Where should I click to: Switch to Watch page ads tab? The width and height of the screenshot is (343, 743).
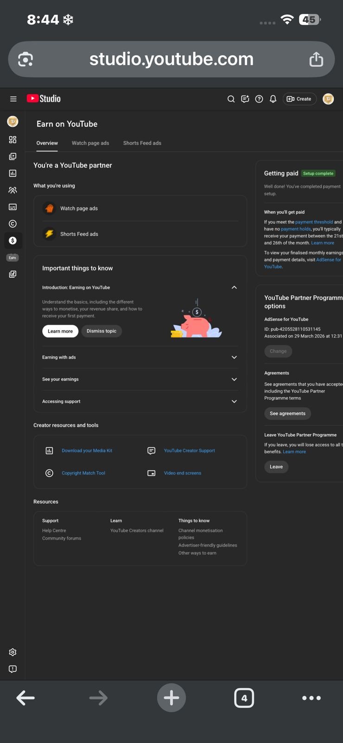tap(90, 143)
